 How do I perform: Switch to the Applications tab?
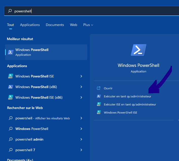click(30, 25)
